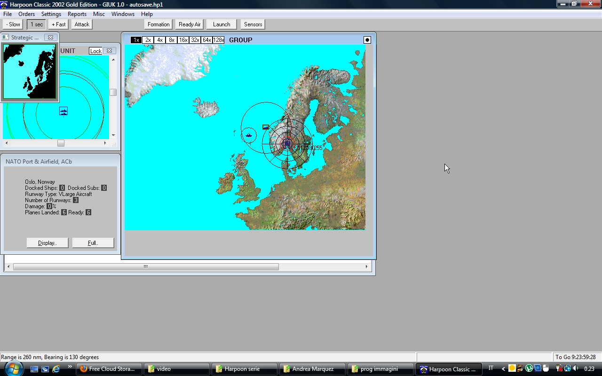The height and width of the screenshot is (376, 602).
Task: Select the small boxed unit icon off Norway coast
Action: click(x=266, y=127)
